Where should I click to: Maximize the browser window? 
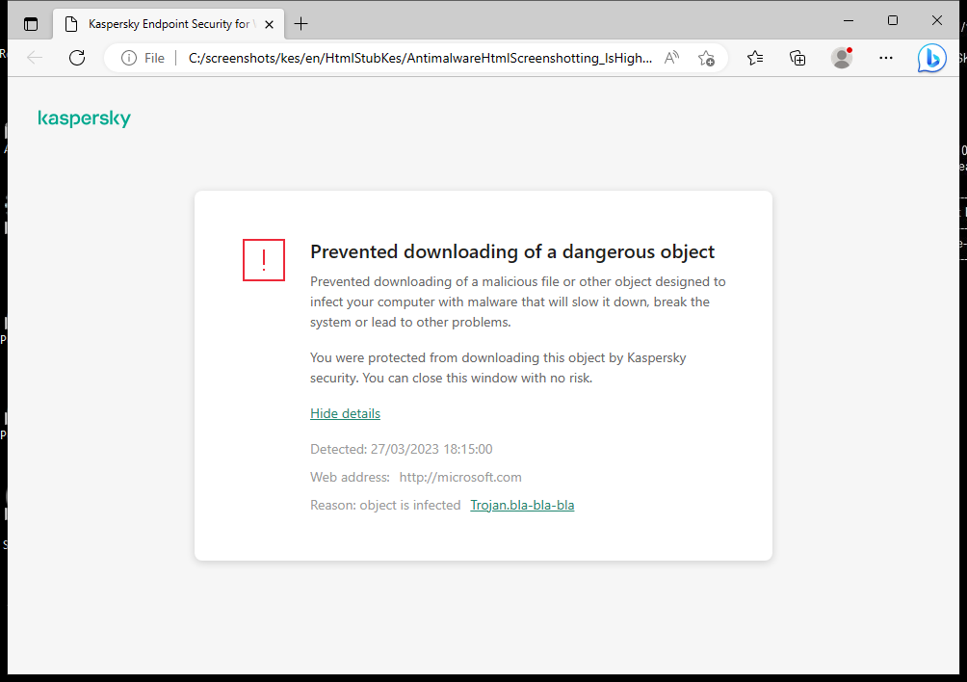[893, 20]
